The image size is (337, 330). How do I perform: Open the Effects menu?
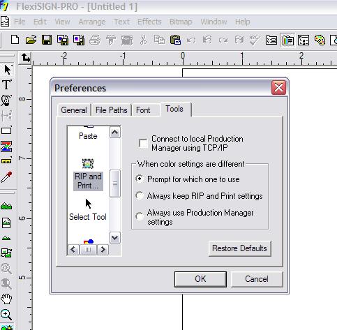pos(149,22)
